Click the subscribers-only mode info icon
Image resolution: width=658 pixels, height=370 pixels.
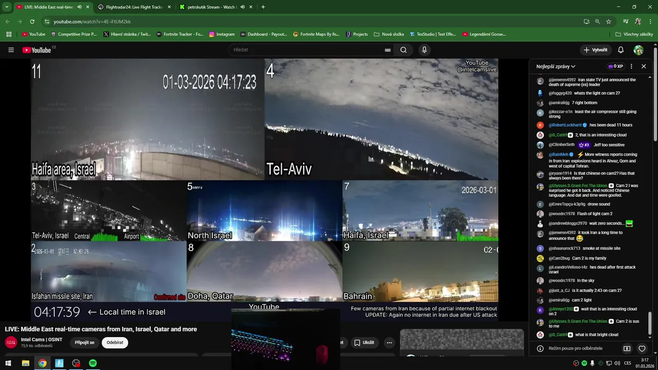[x=540, y=348]
